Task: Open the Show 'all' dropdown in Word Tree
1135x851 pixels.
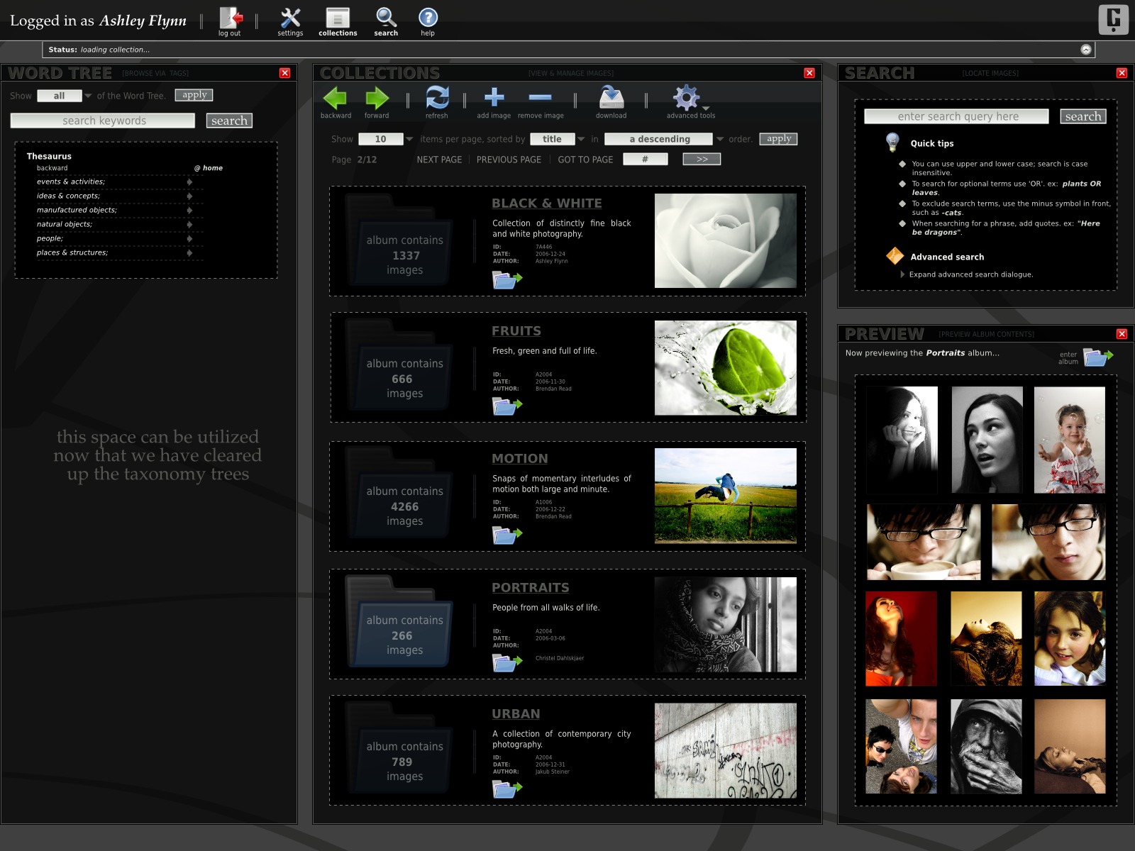Action: coord(65,96)
